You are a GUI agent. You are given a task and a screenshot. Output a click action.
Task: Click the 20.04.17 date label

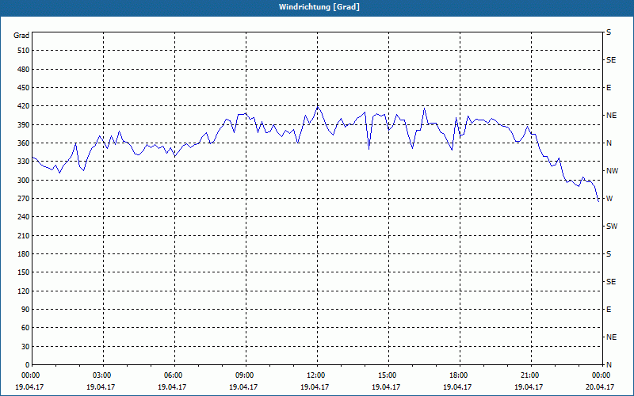600,387
